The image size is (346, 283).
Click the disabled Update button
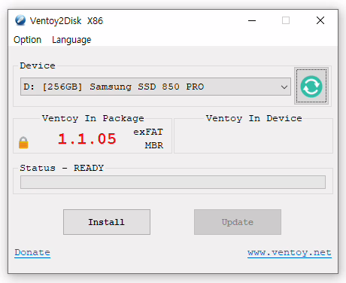[238, 222]
